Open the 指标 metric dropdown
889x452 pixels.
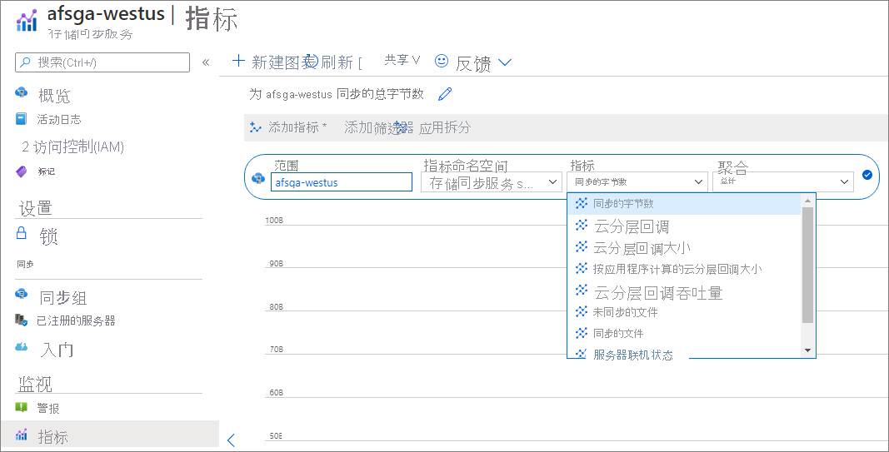(x=637, y=181)
